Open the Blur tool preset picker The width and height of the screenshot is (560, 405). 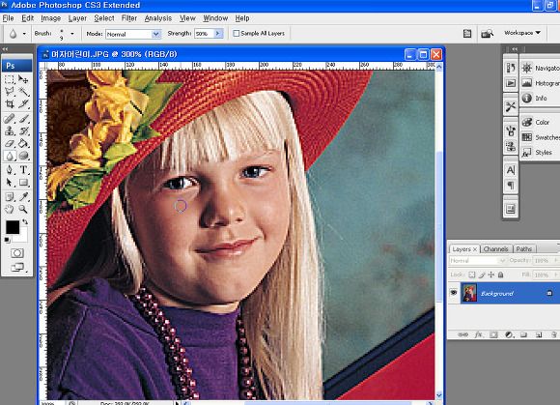[x=24, y=34]
